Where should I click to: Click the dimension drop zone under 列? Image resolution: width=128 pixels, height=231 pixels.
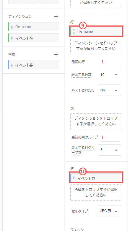tap(96, 121)
